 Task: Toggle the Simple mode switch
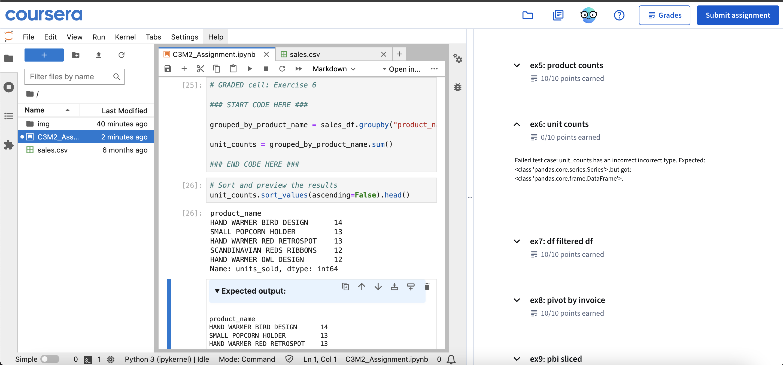[50, 359]
